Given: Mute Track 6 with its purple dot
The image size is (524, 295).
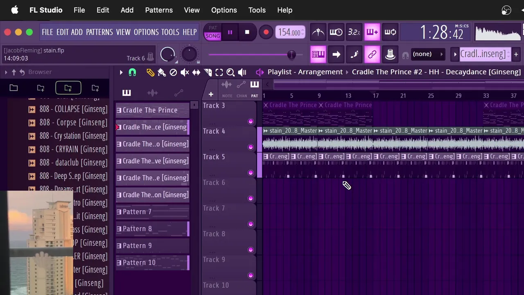Looking at the screenshot, I should pyautogui.click(x=251, y=198).
